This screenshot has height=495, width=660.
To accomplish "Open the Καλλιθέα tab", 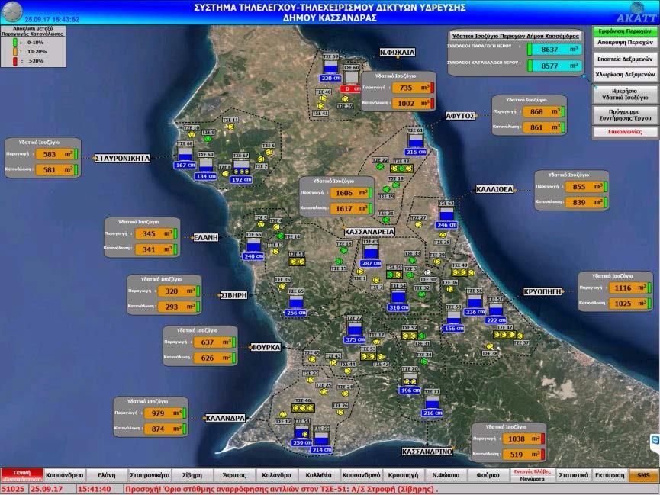I will pyautogui.click(x=319, y=475).
